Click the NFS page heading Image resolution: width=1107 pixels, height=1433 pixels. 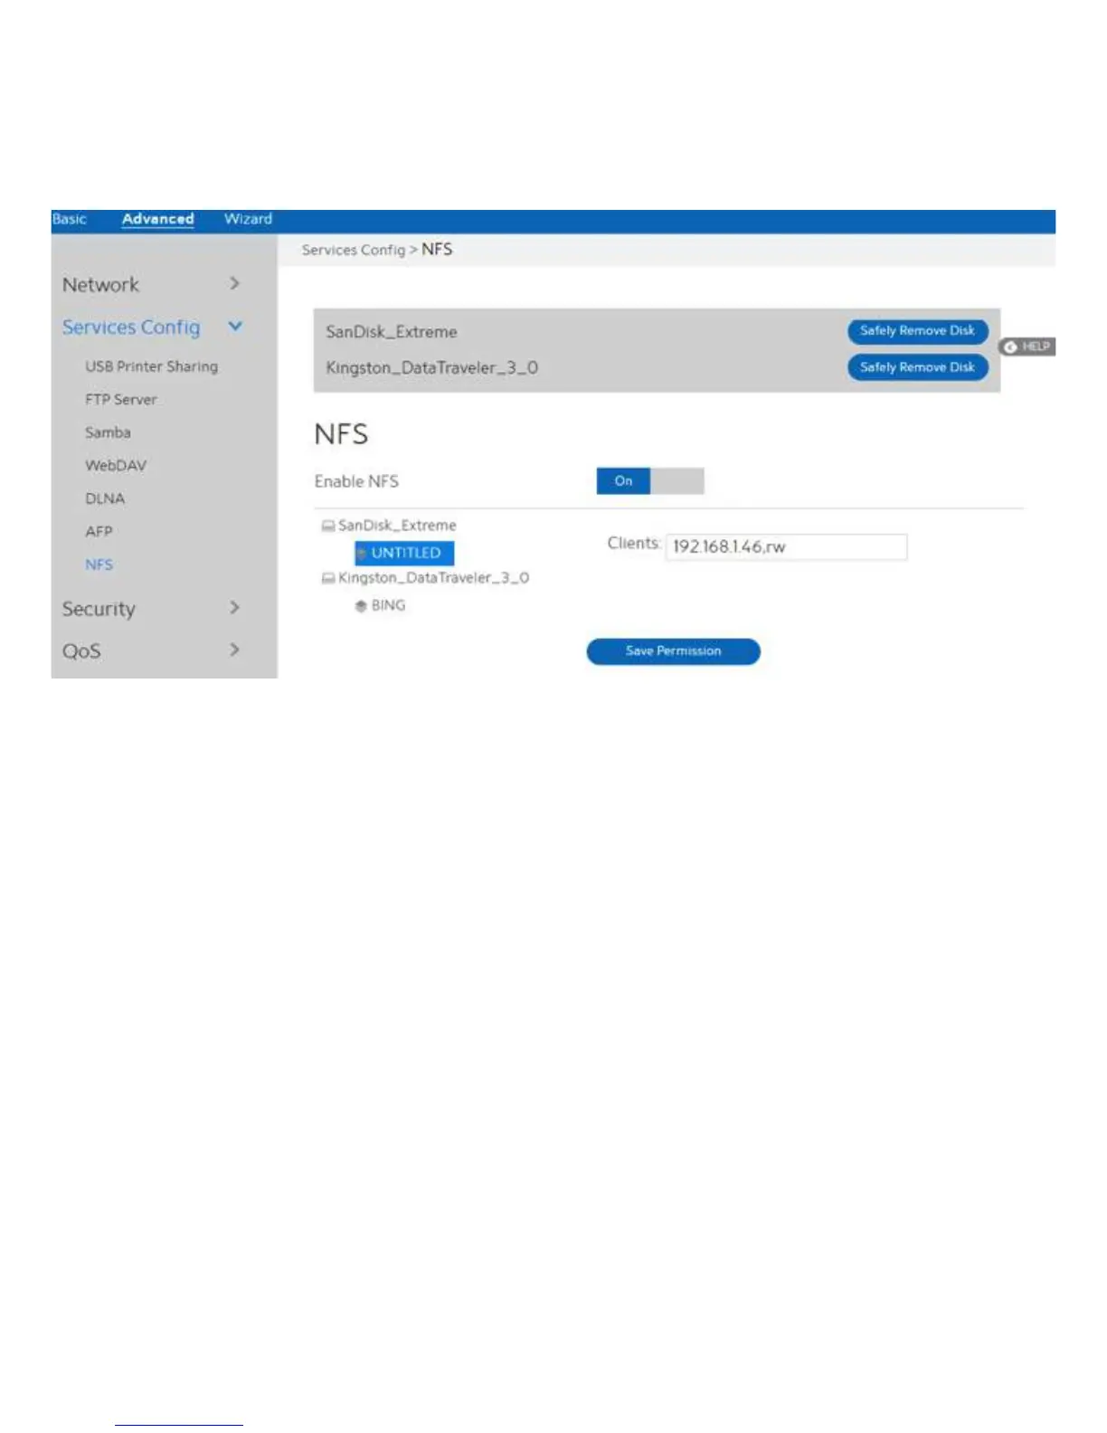coord(341,434)
